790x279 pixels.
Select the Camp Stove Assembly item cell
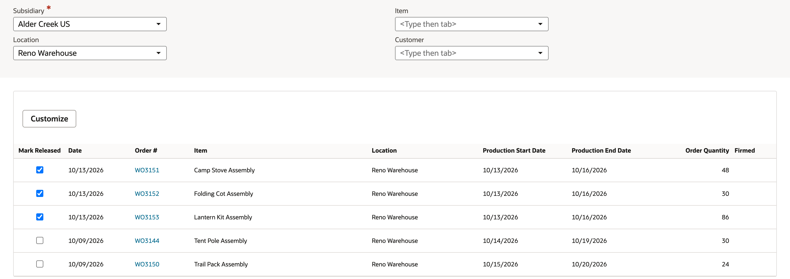click(x=224, y=170)
